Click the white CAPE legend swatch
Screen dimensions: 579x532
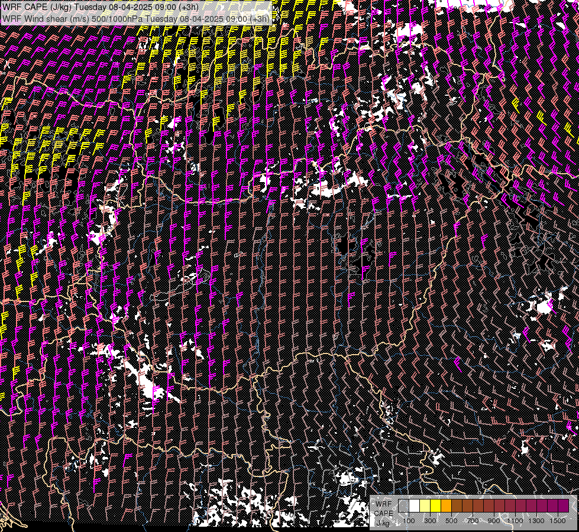414,506
